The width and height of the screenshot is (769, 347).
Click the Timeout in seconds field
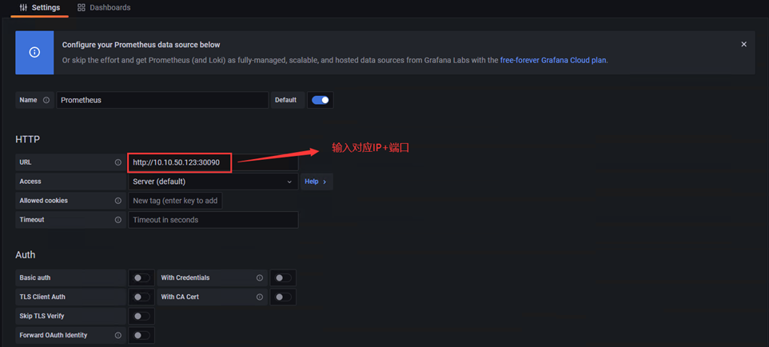tap(213, 220)
